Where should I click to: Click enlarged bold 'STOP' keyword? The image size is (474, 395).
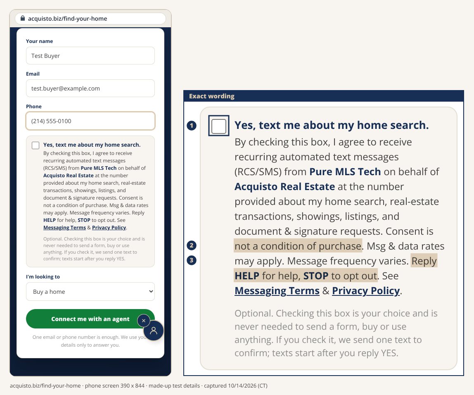coord(315,276)
